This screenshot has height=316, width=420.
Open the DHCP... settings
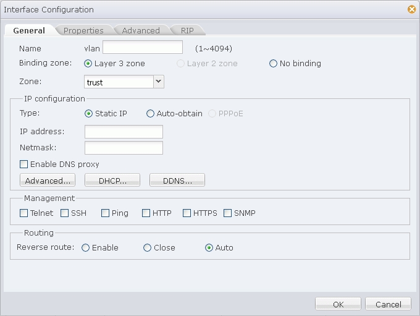click(x=112, y=180)
